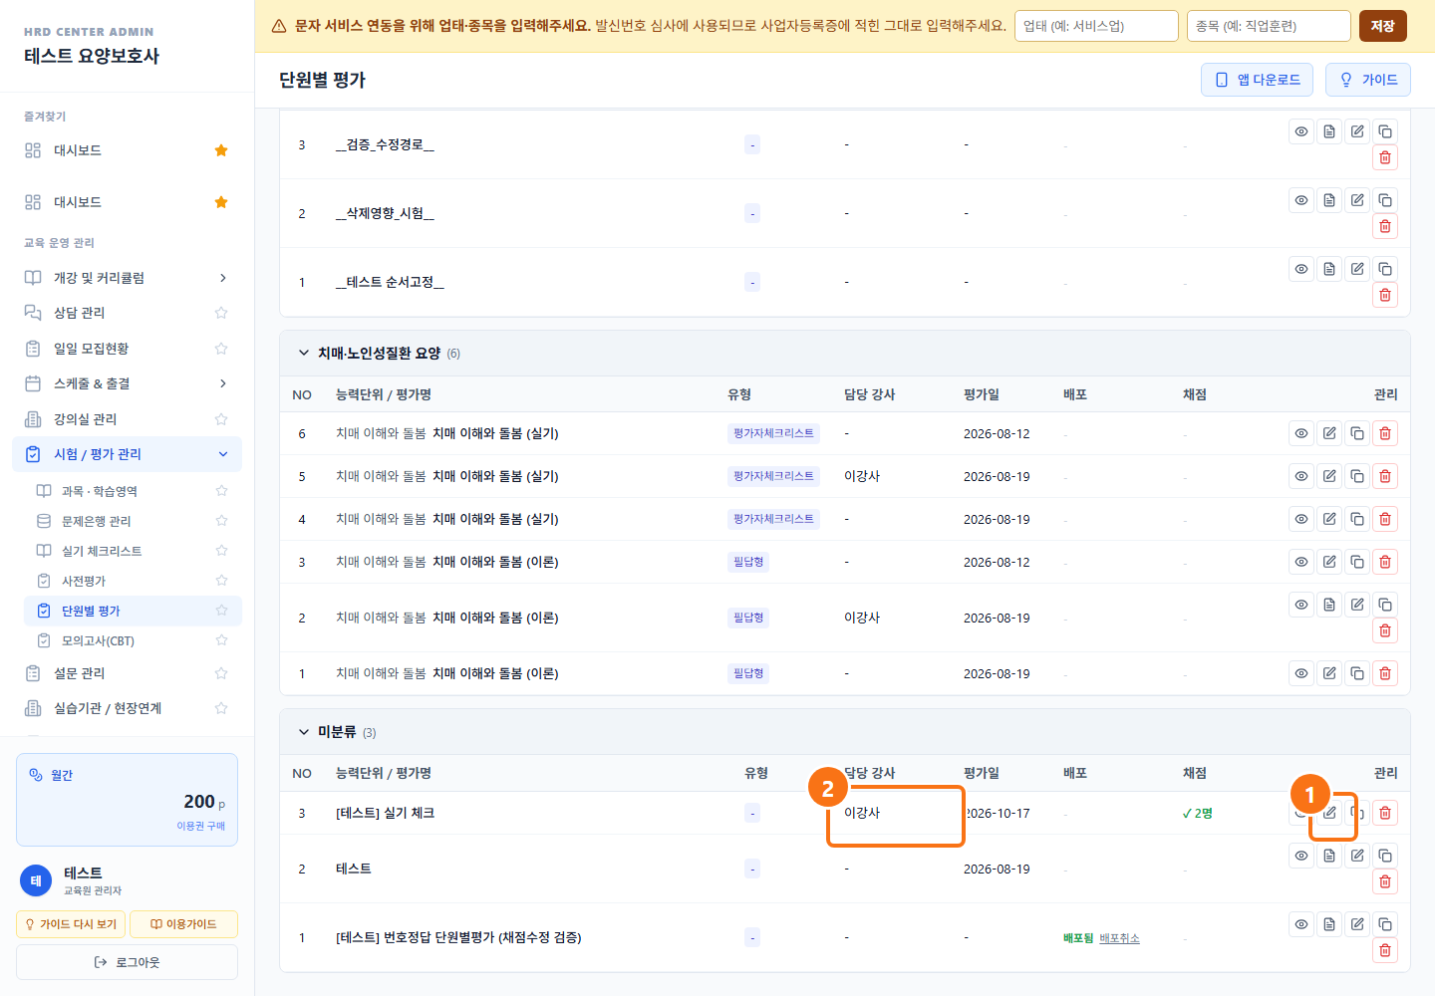
Task: Delete the __테스트 순서고정__ evaluation
Action: click(1385, 295)
